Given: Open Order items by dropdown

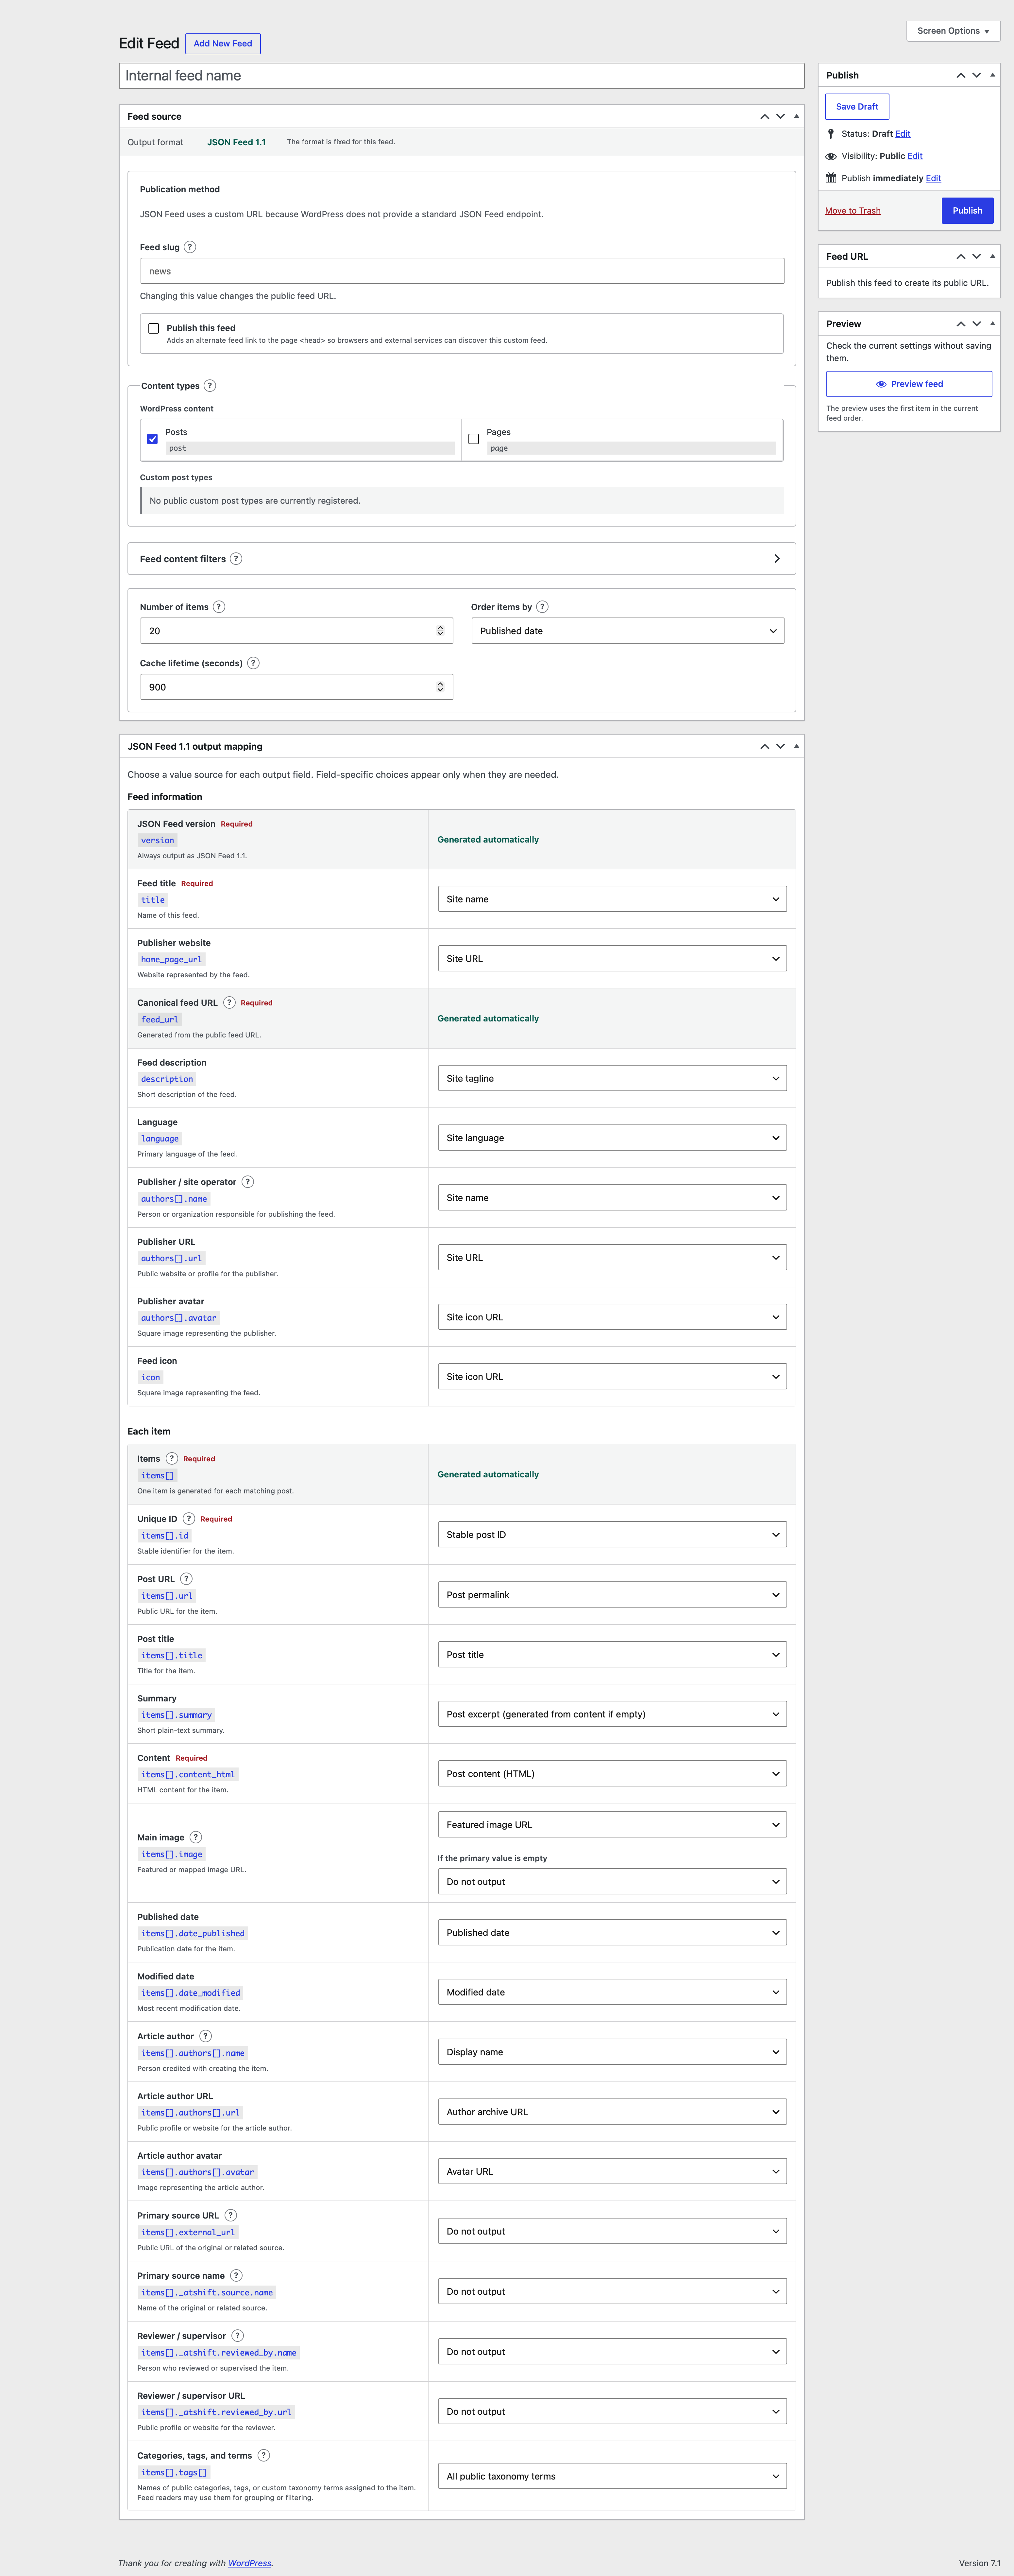Looking at the screenshot, I should click(x=627, y=631).
